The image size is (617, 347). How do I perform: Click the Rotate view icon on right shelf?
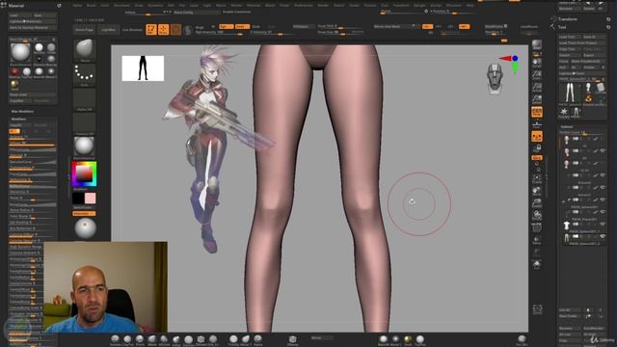tap(537, 216)
